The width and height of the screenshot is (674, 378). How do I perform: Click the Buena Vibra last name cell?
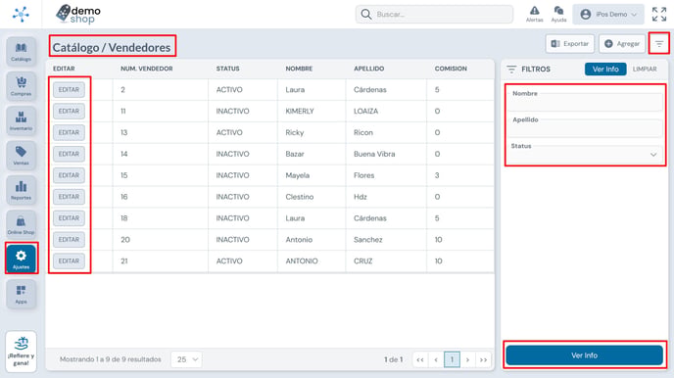(374, 154)
